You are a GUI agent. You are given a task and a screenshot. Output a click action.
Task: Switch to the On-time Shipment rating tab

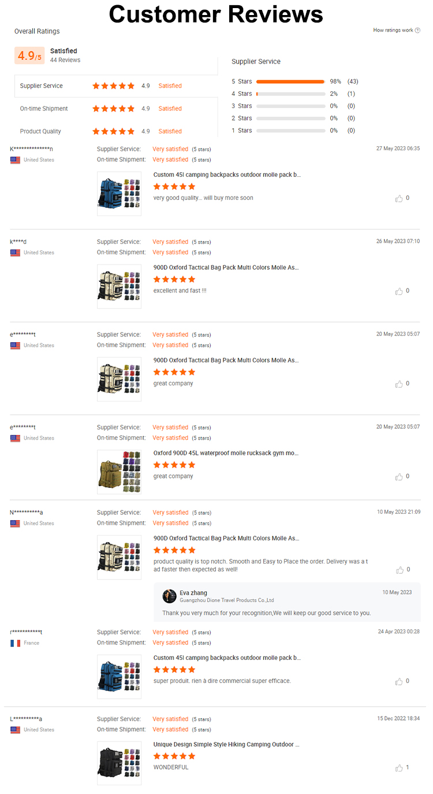44,109
